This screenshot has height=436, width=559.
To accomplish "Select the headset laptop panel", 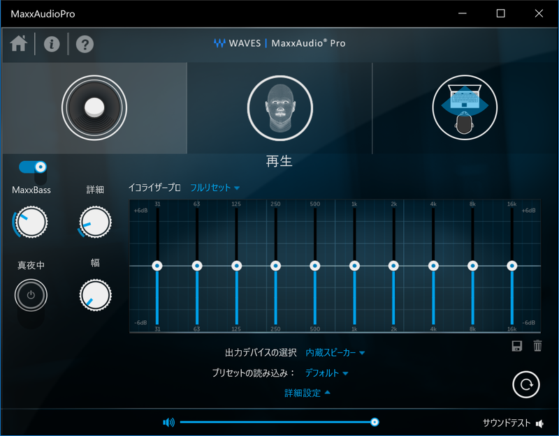I will [x=464, y=108].
